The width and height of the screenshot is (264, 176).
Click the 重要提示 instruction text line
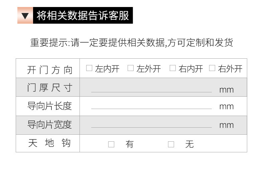(132, 43)
